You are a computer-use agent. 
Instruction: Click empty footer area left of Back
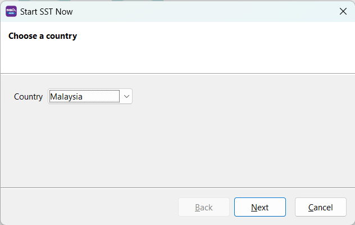pyautogui.click(x=84, y=207)
